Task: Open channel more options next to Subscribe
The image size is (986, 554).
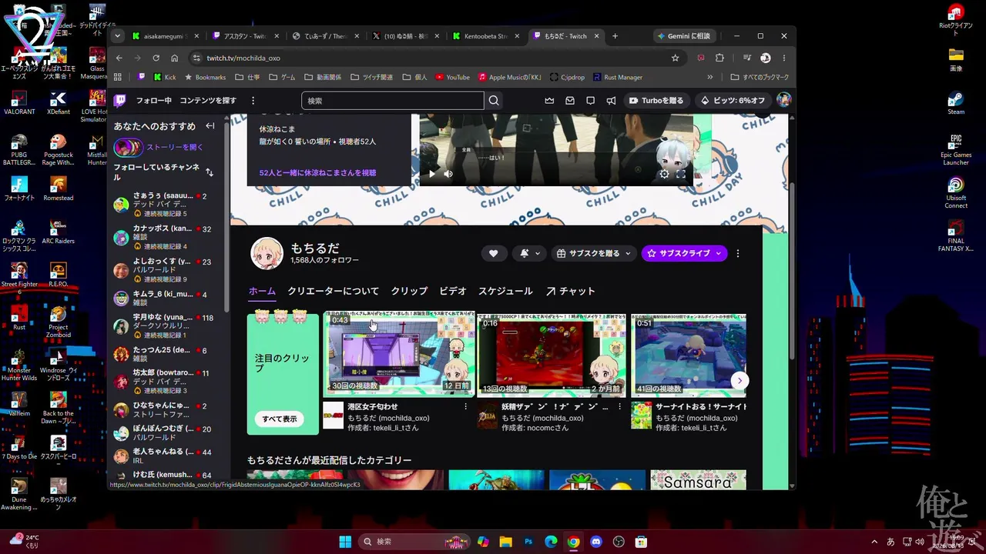Action: (738, 253)
